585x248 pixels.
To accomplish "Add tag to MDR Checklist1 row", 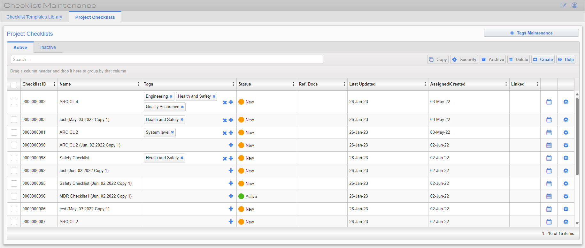I will tap(231, 196).
